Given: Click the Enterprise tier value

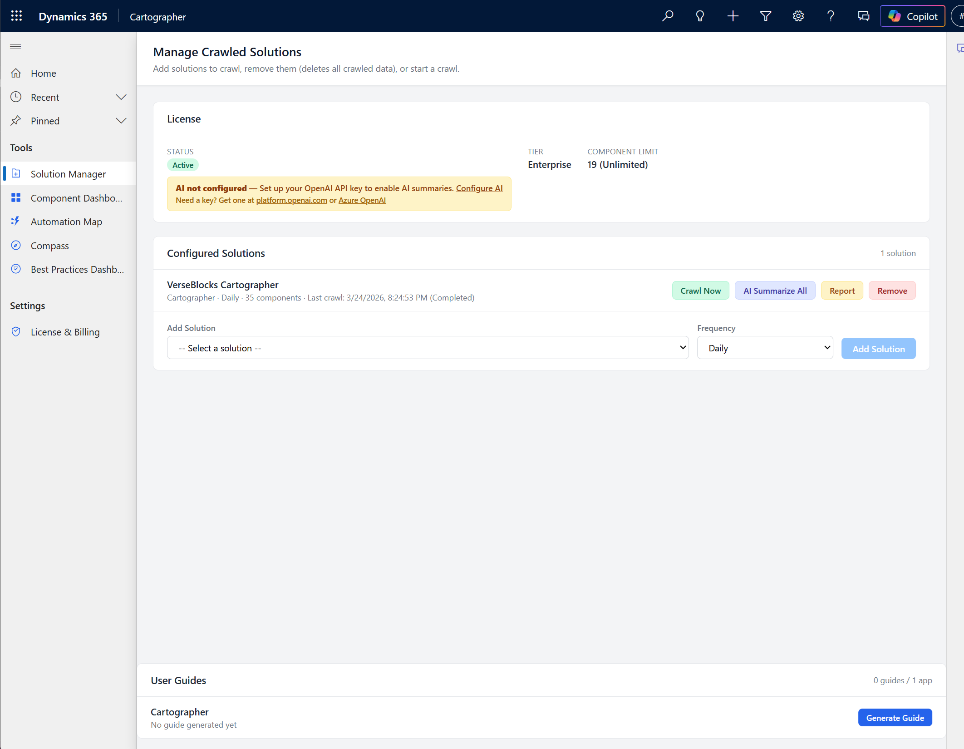Looking at the screenshot, I should pyautogui.click(x=549, y=164).
